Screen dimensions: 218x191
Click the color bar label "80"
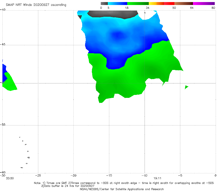(x=213, y=8)
